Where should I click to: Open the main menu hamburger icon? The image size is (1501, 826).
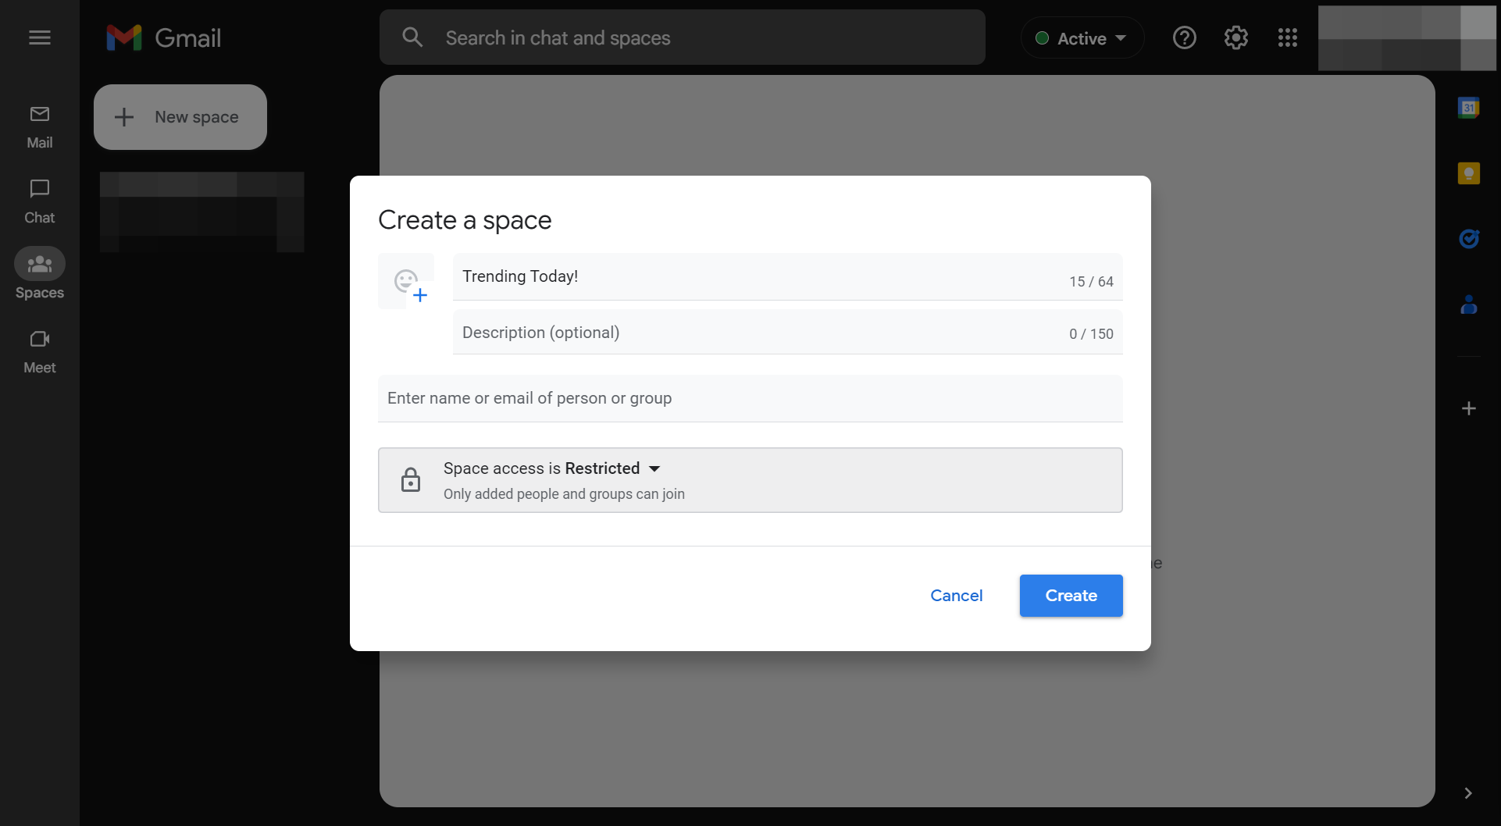(40, 37)
